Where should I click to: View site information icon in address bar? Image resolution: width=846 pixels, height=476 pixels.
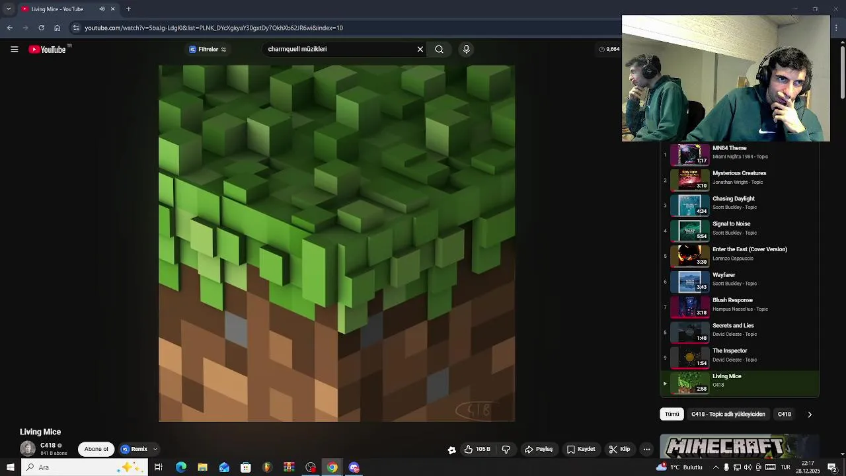[76, 28]
